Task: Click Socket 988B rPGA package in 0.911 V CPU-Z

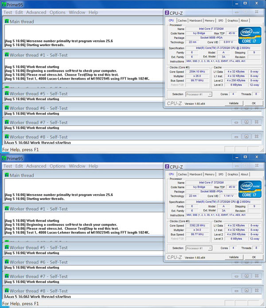Action: point(211,38)
